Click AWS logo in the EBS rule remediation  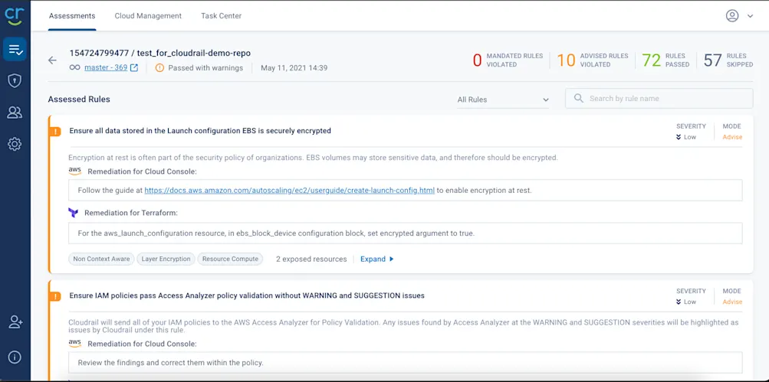(74, 171)
